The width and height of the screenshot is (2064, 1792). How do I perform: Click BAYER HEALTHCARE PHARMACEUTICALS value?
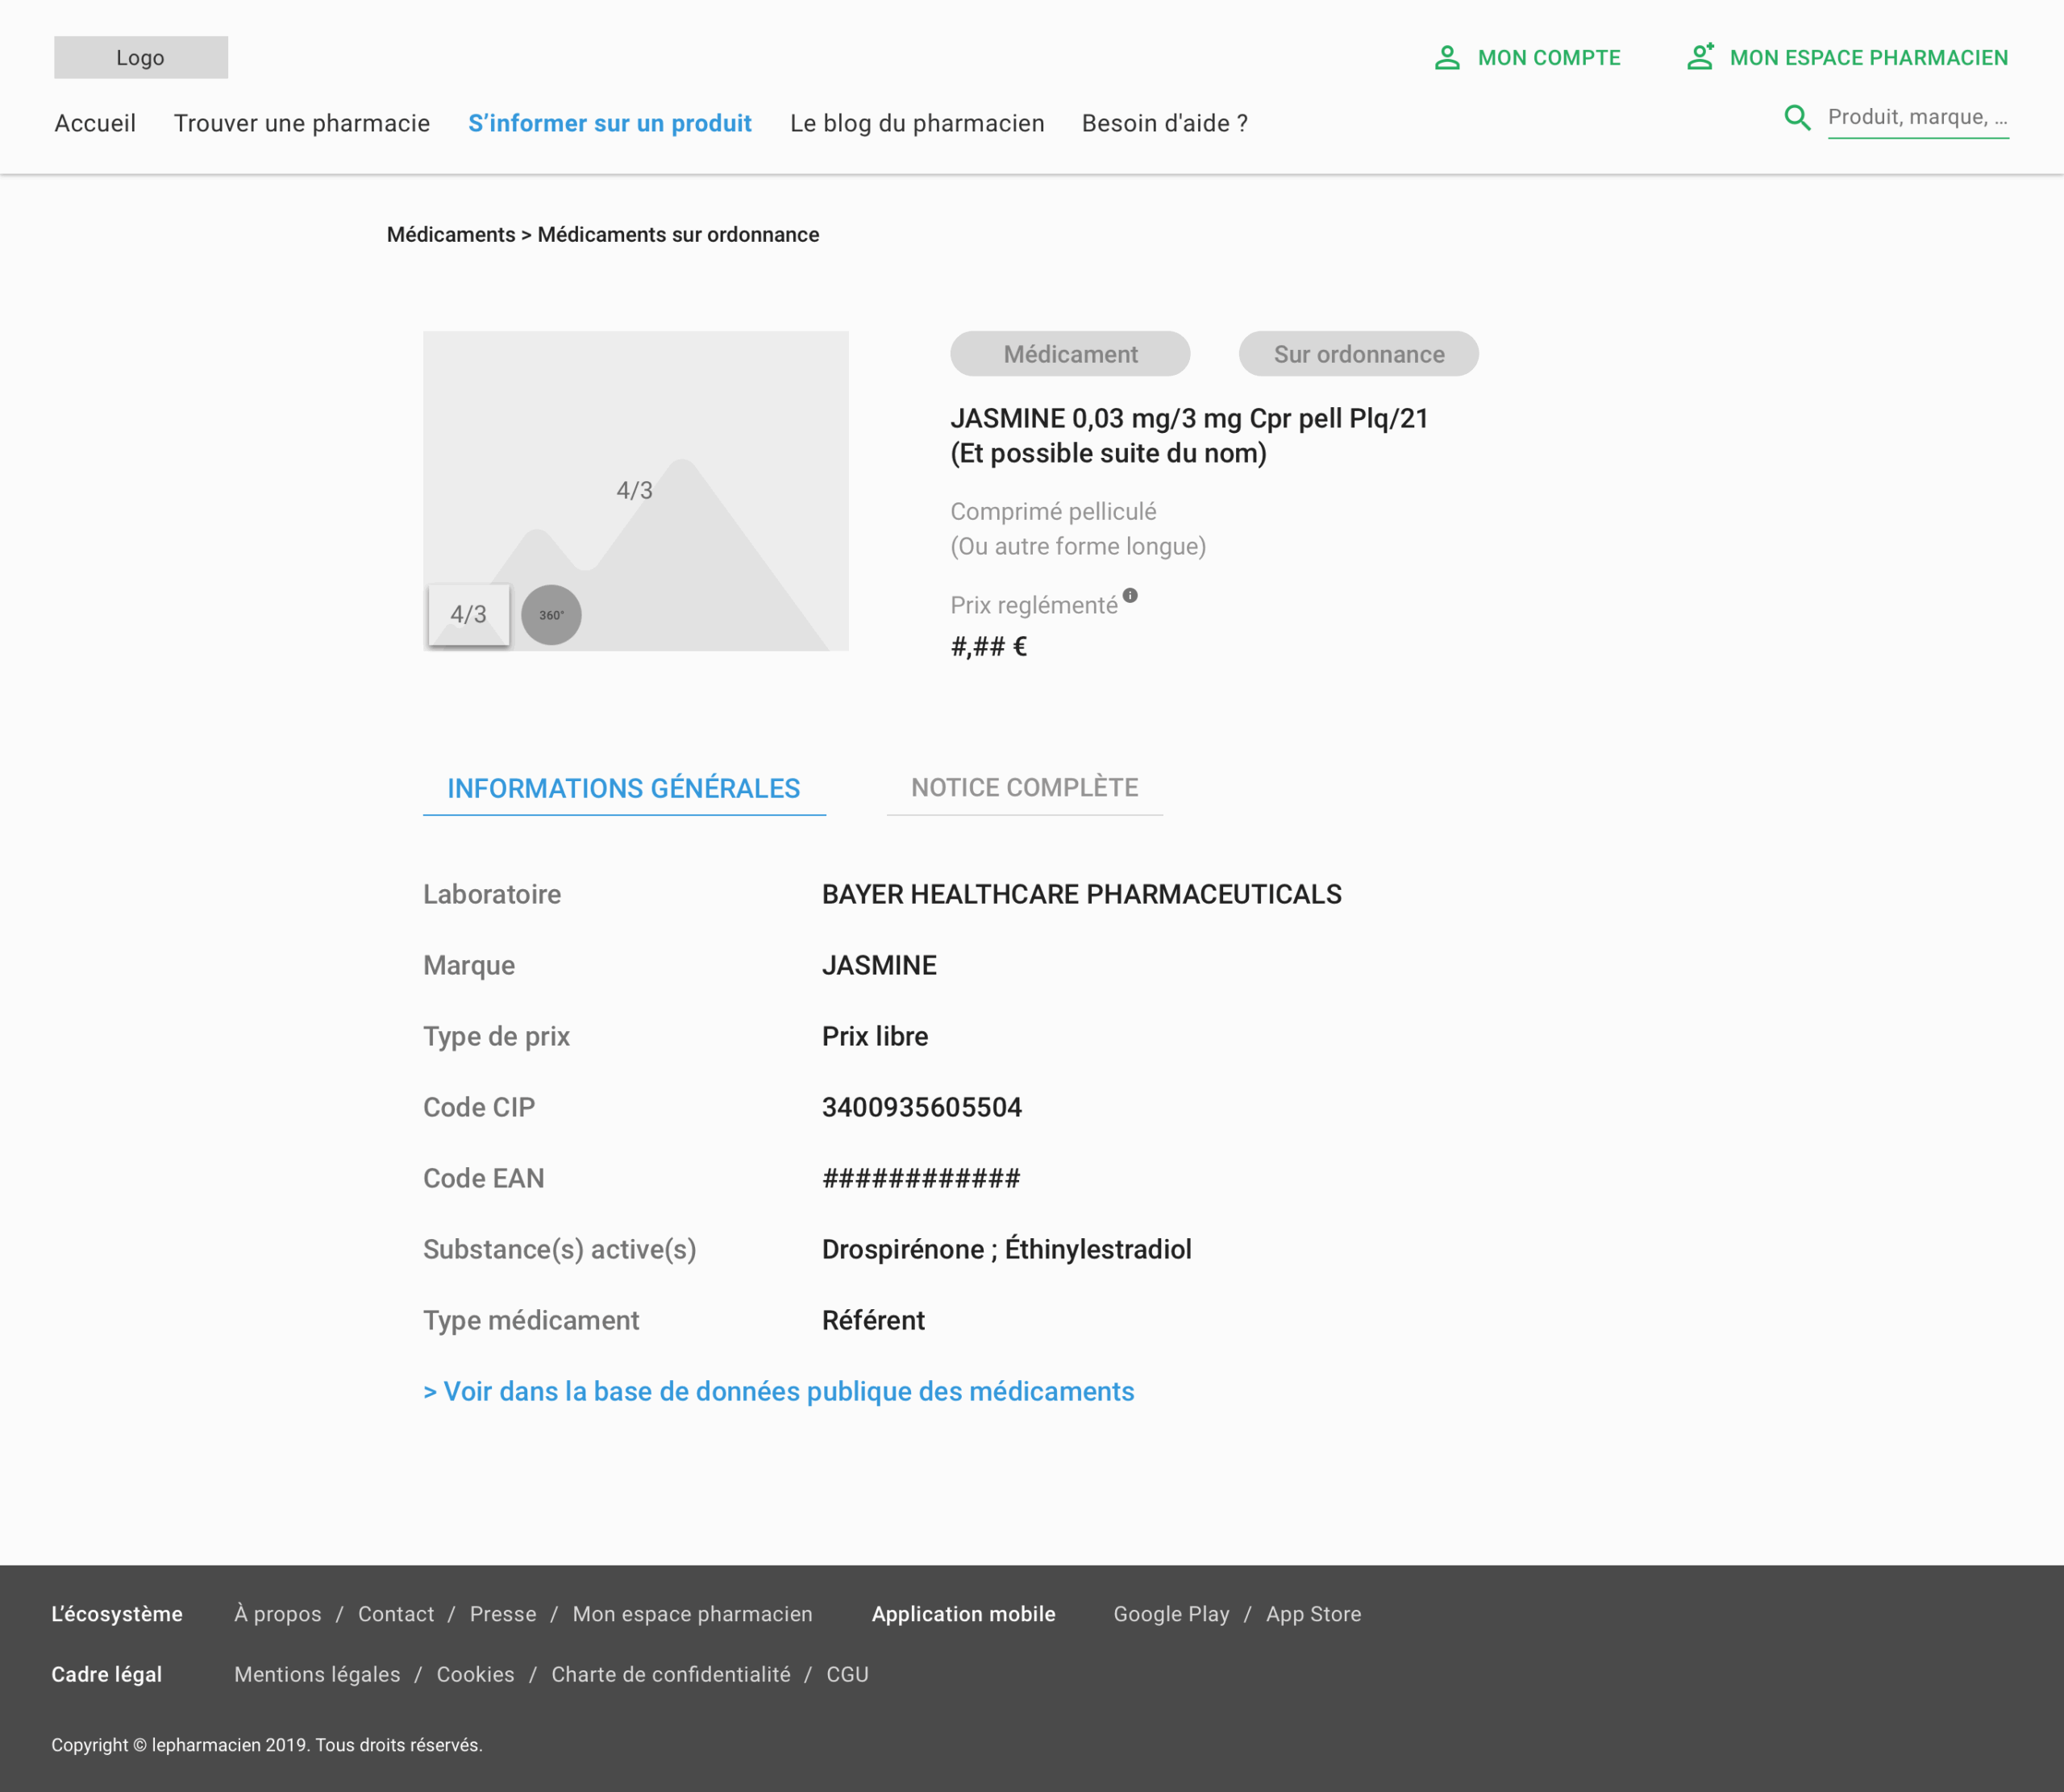(1082, 894)
